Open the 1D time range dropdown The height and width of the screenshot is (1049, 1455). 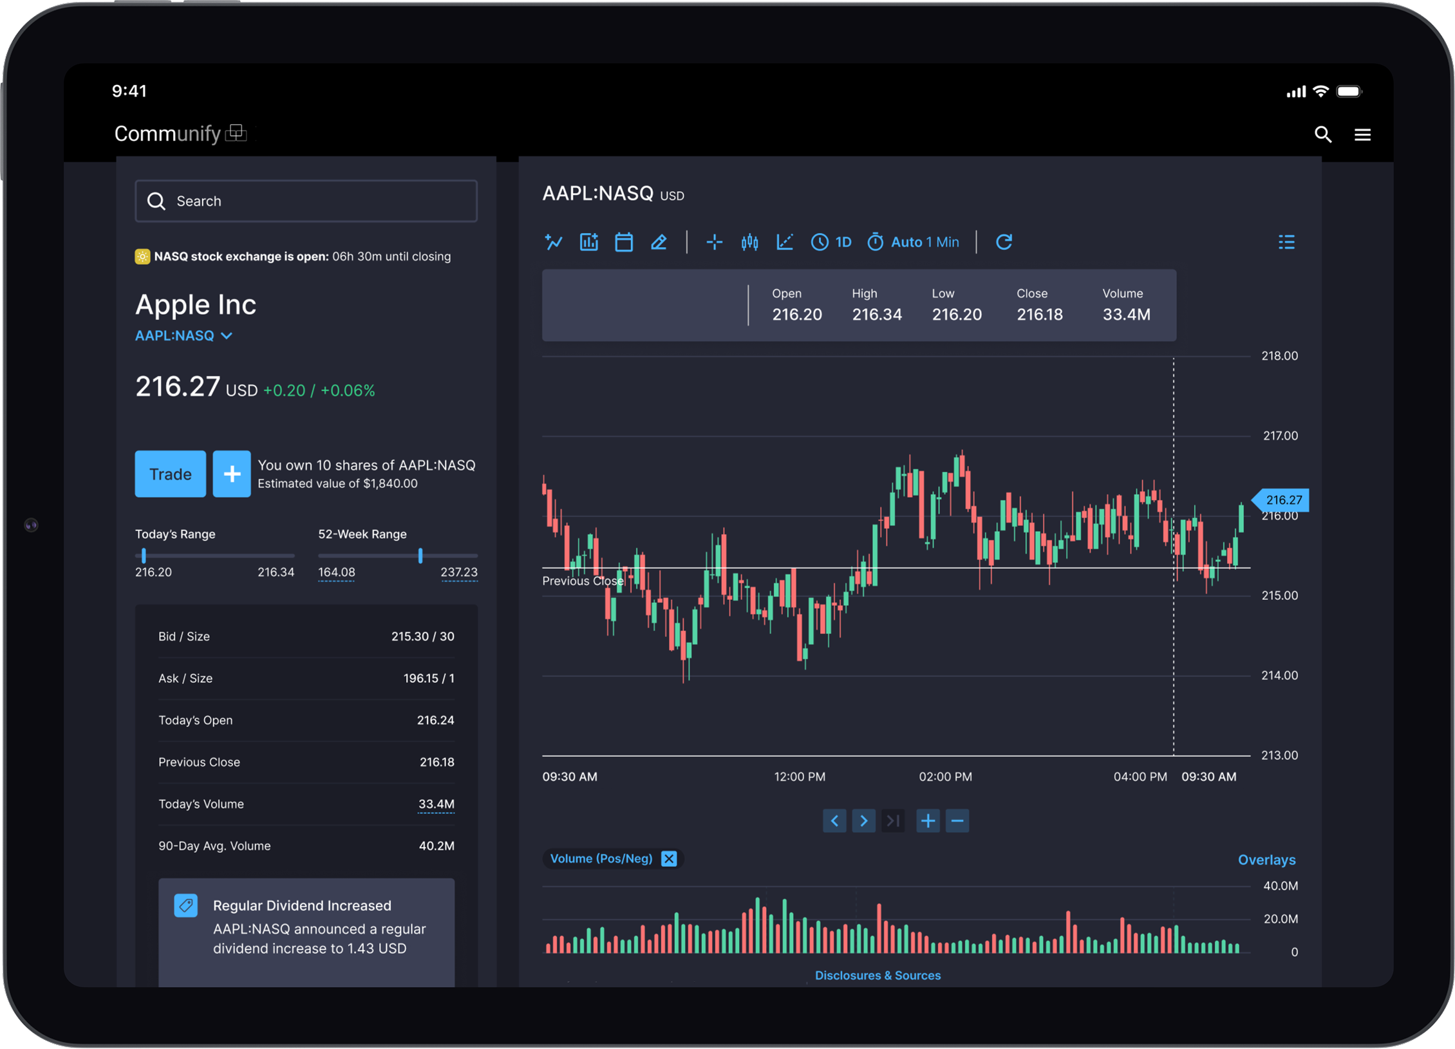831,242
